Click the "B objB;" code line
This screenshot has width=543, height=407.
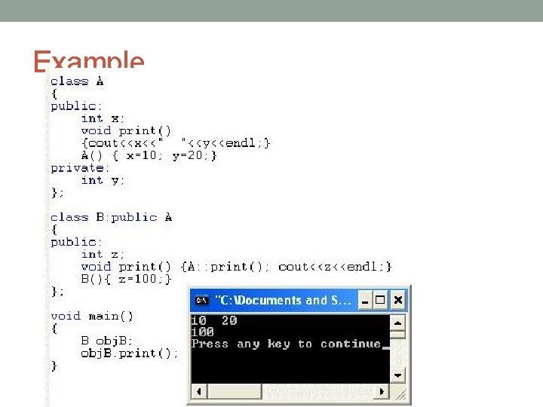click(x=106, y=341)
